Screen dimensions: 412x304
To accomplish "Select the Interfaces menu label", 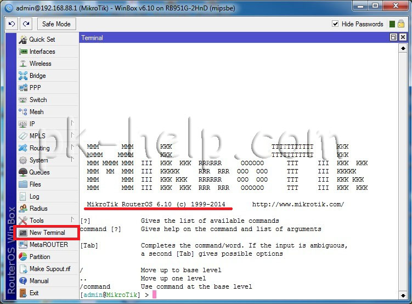I will click(x=42, y=52).
